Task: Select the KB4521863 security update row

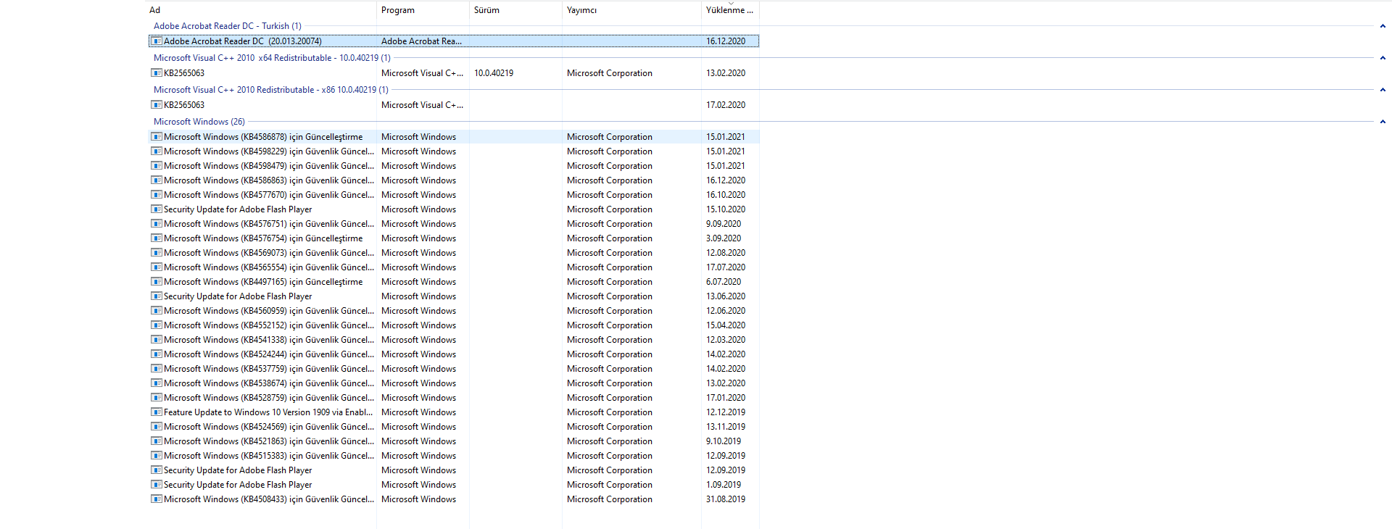Action: [x=454, y=441]
